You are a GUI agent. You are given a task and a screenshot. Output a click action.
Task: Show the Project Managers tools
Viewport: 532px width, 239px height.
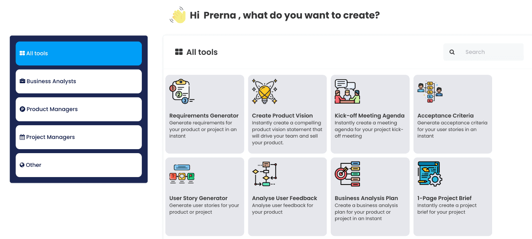78,137
